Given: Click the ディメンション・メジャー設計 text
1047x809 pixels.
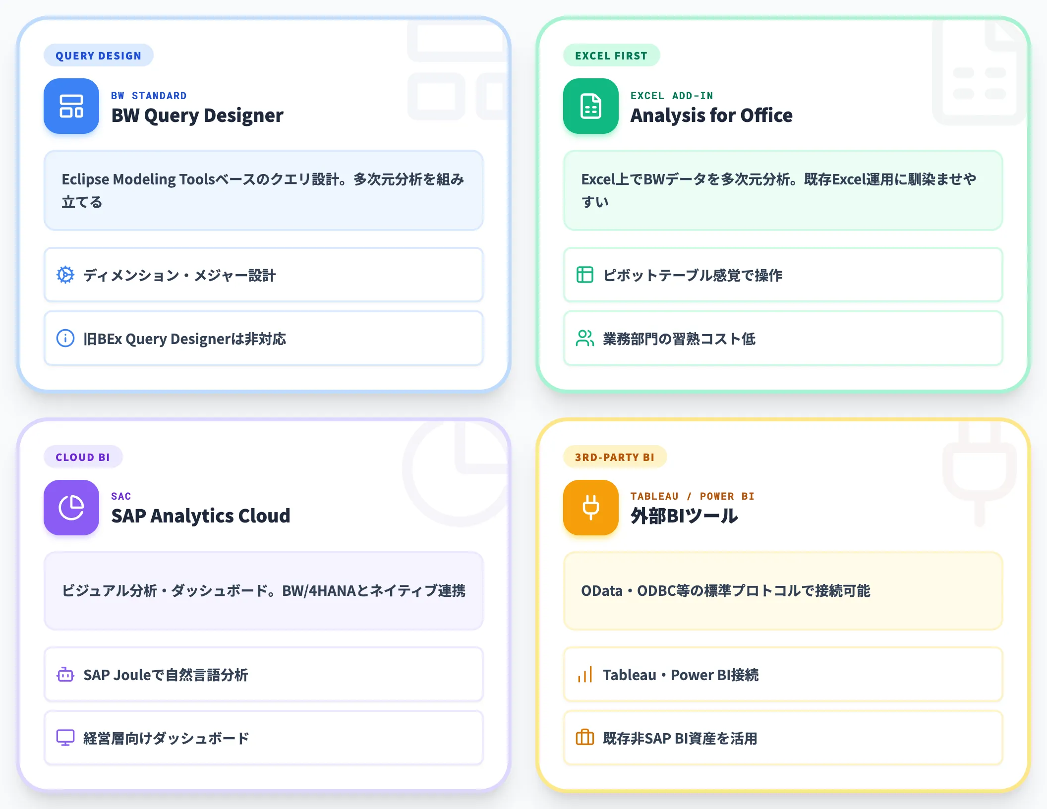Looking at the screenshot, I should tap(179, 275).
